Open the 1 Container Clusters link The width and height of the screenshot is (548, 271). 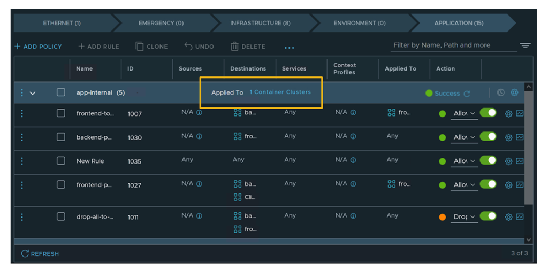[x=280, y=92]
